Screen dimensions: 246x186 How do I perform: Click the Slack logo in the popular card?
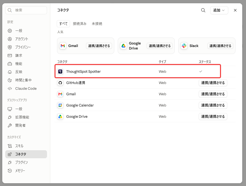click(x=184, y=46)
